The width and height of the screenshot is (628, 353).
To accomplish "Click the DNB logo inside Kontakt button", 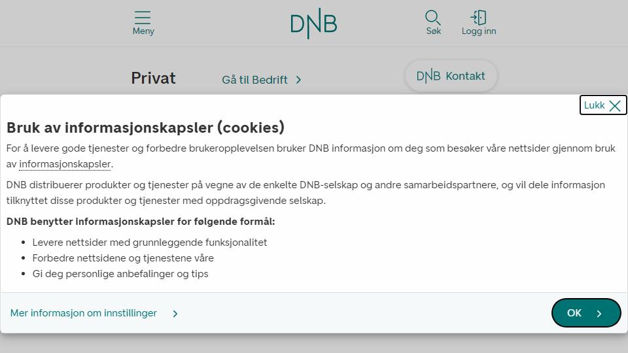I will pyautogui.click(x=428, y=76).
